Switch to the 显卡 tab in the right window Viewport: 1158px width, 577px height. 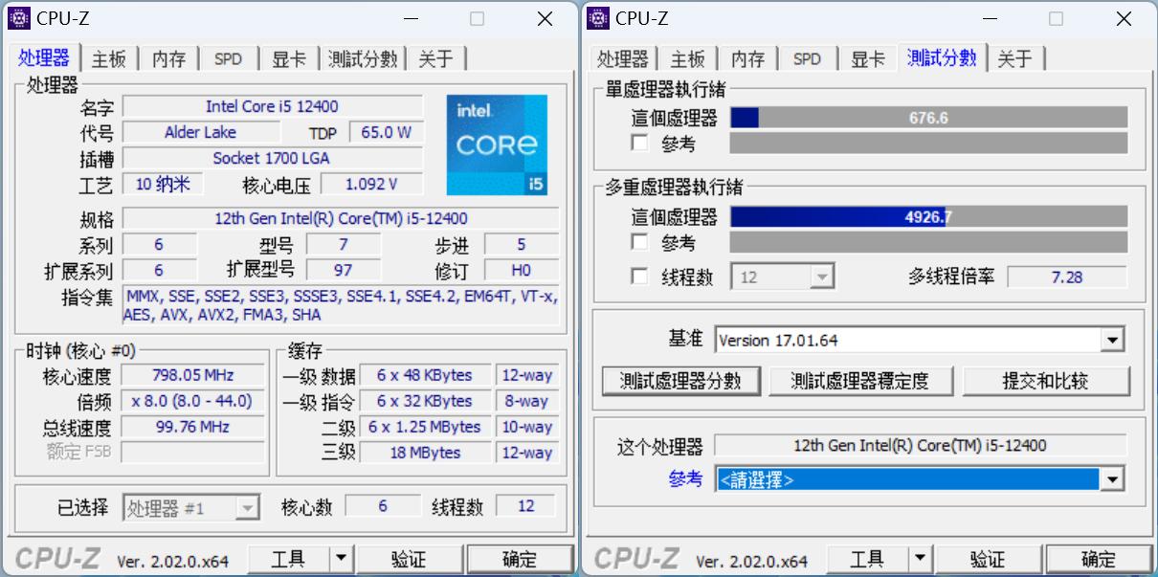coord(866,58)
